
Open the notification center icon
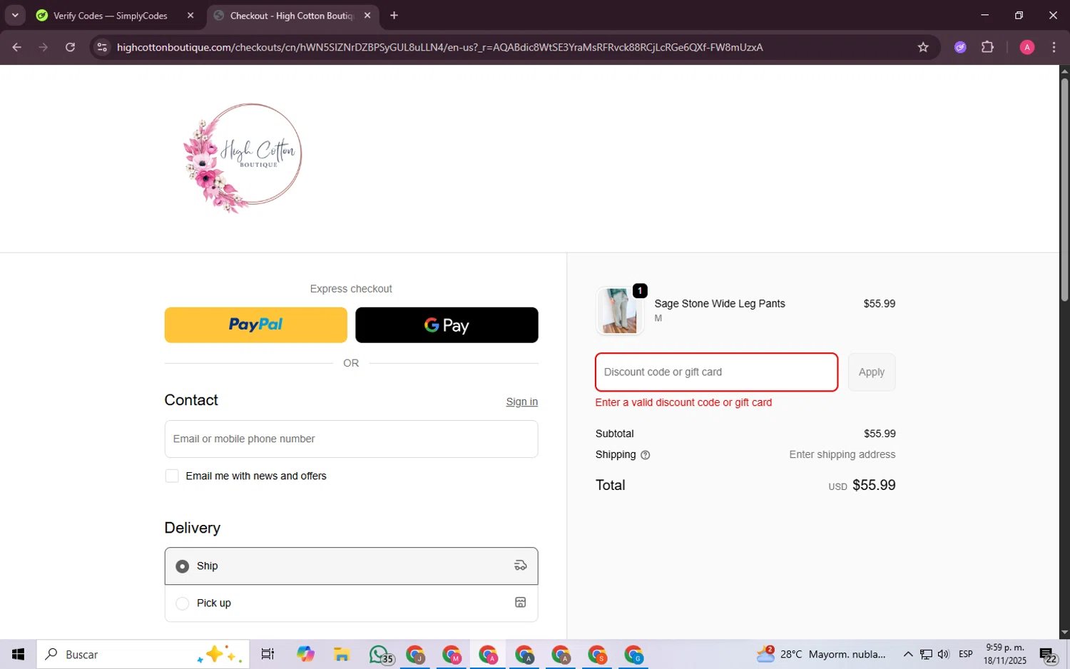coord(1048,655)
